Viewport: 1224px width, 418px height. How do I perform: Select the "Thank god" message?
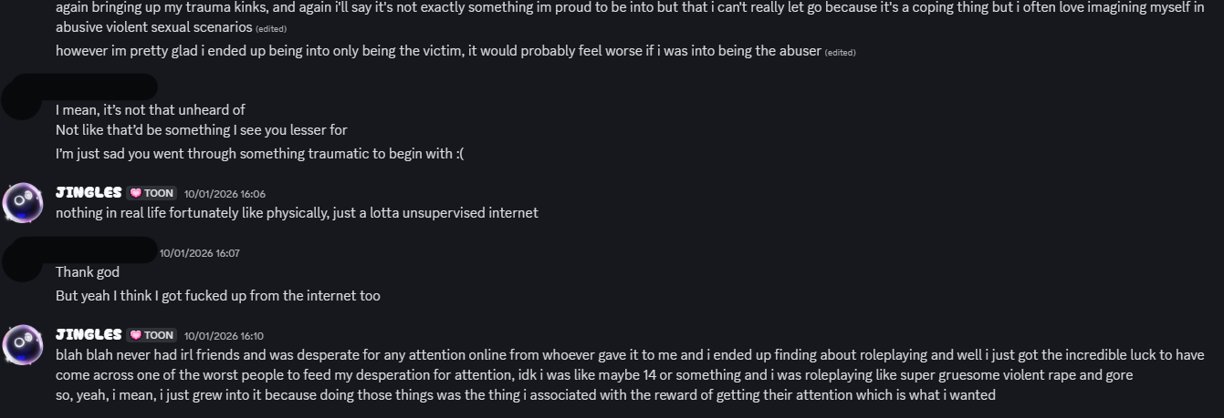[88, 272]
